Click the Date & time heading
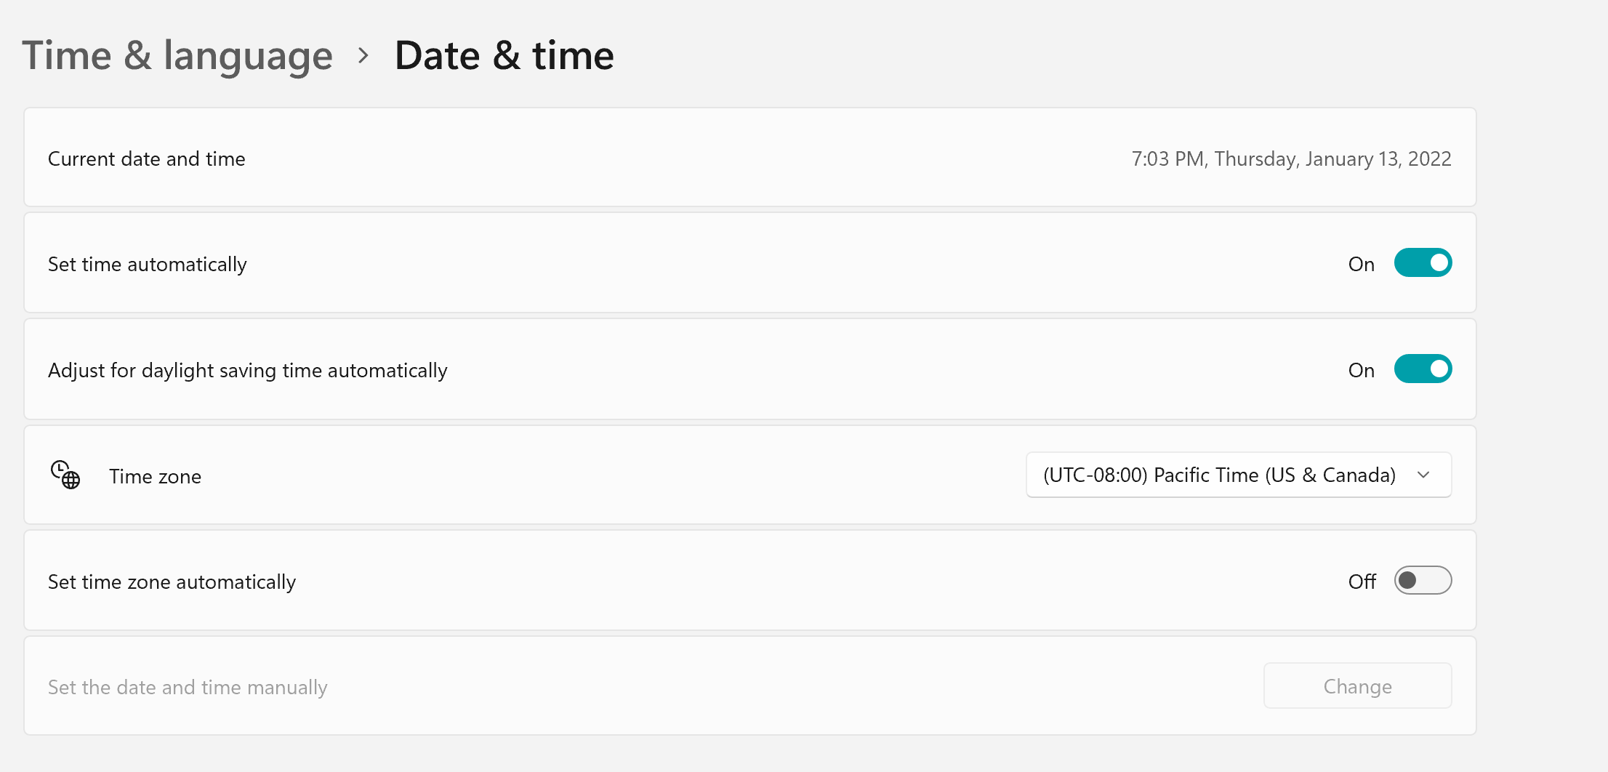The height and width of the screenshot is (772, 1608). [504, 55]
